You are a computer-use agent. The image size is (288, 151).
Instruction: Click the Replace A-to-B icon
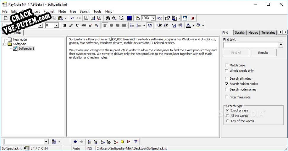[121, 18]
